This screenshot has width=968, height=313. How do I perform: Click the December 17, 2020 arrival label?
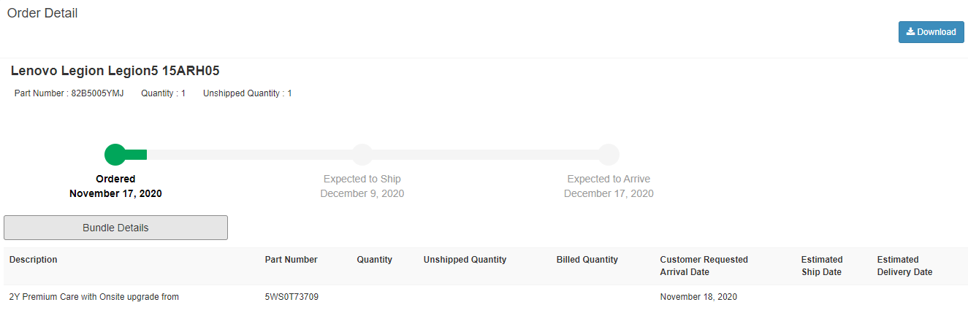609,193
